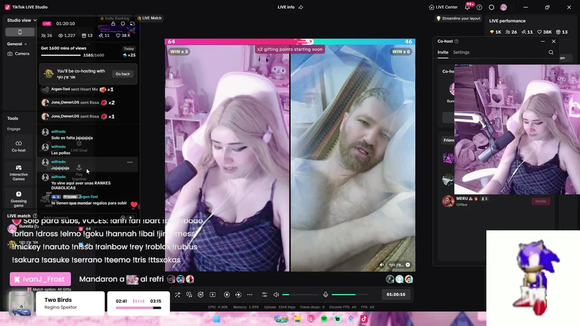Click the x2 gifting points banner
The width and height of the screenshot is (580, 326).
click(x=290, y=49)
